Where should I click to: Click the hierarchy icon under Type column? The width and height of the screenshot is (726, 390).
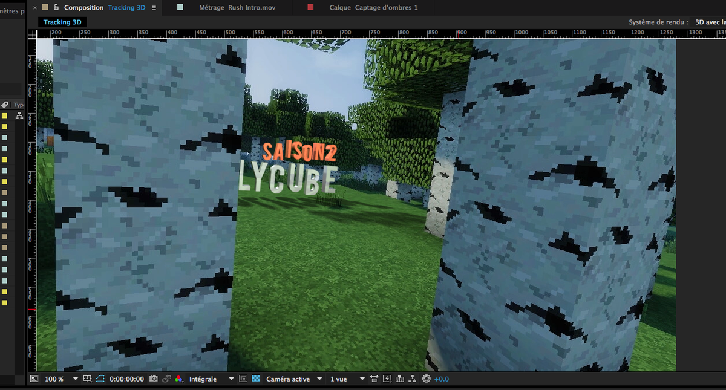[x=19, y=115]
